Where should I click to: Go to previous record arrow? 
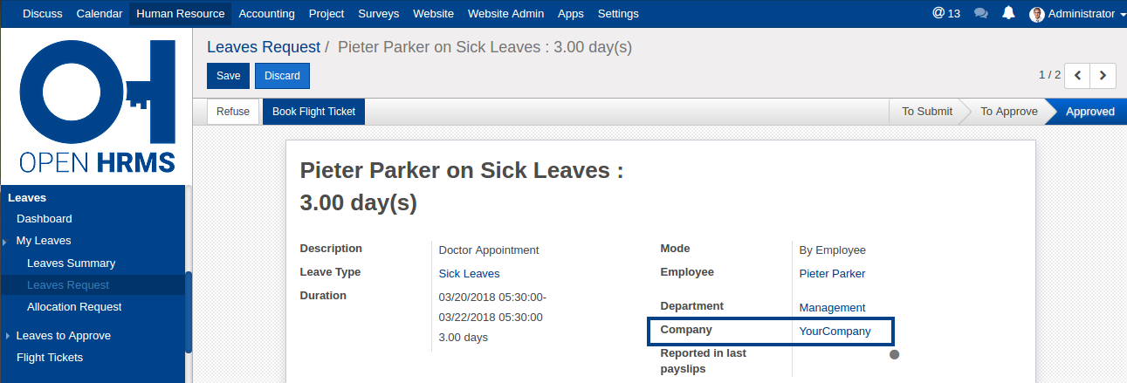1078,76
